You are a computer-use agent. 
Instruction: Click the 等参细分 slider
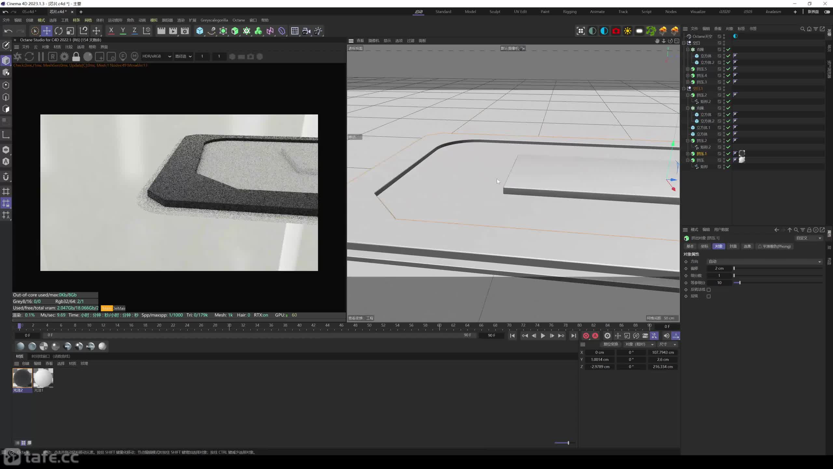coord(778,283)
